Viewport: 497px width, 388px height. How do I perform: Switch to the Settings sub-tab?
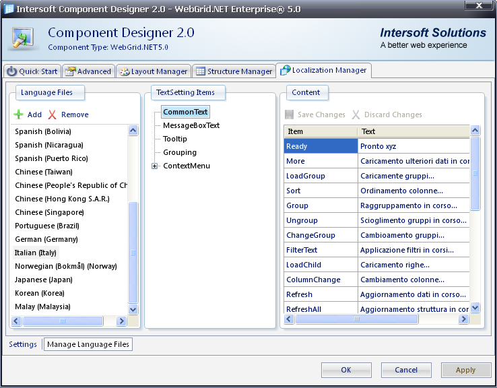tap(23, 344)
